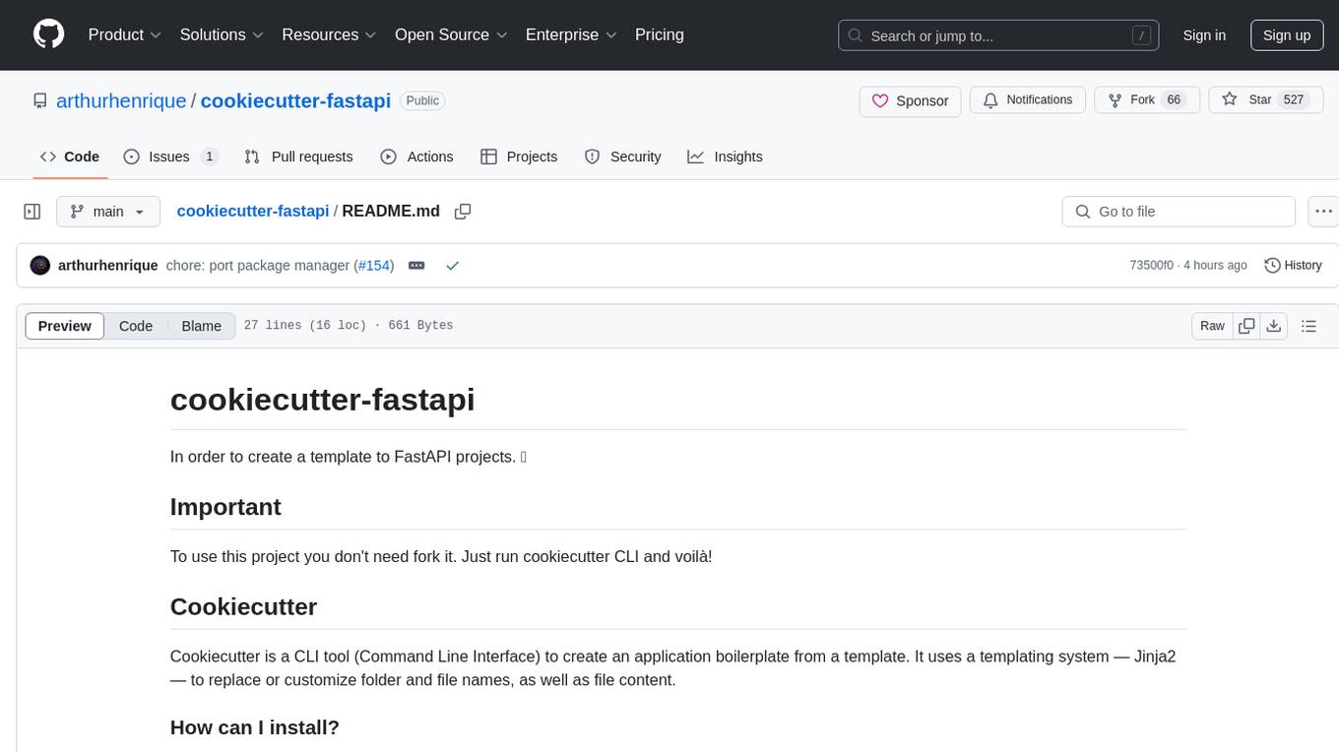Viewport: 1339px width, 752px height.
Task: Open the document outline list
Action: click(1309, 326)
